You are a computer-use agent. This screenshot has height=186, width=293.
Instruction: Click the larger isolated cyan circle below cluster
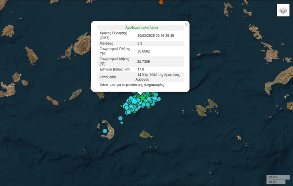[x=120, y=118]
